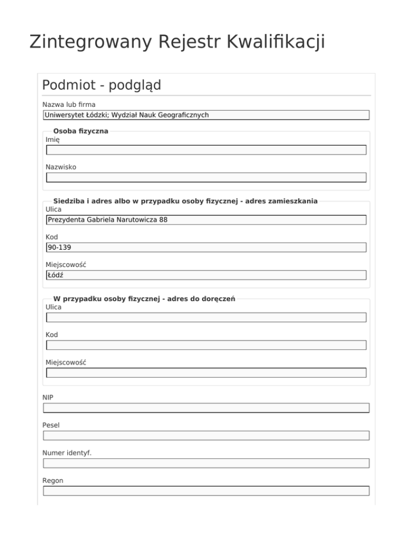The image size is (413, 534).
Task: Click the Ulica field containing Prezydenta Gabriela Narutowicza
Action: [206, 220]
